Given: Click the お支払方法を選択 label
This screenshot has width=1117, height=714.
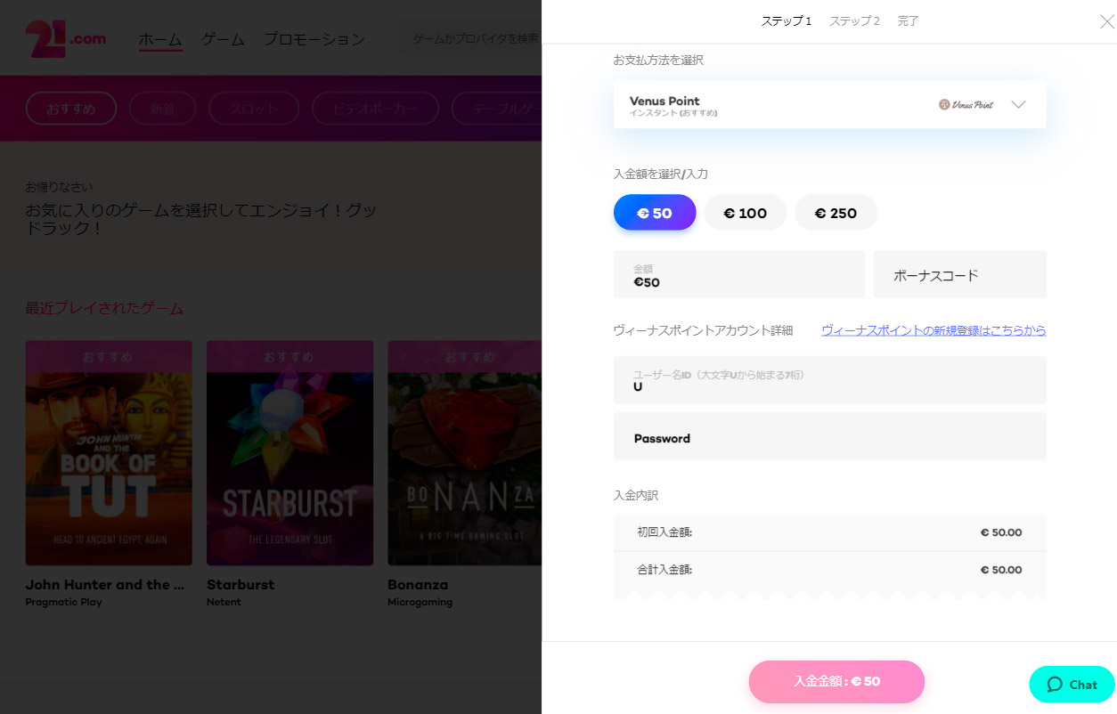Looking at the screenshot, I should tap(658, 60).
